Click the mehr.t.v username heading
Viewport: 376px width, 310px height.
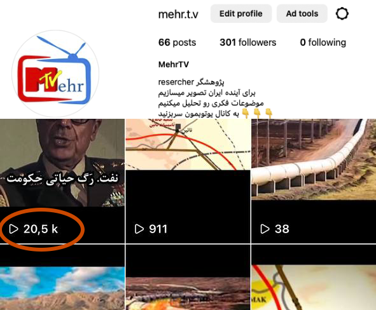[178, 14]
